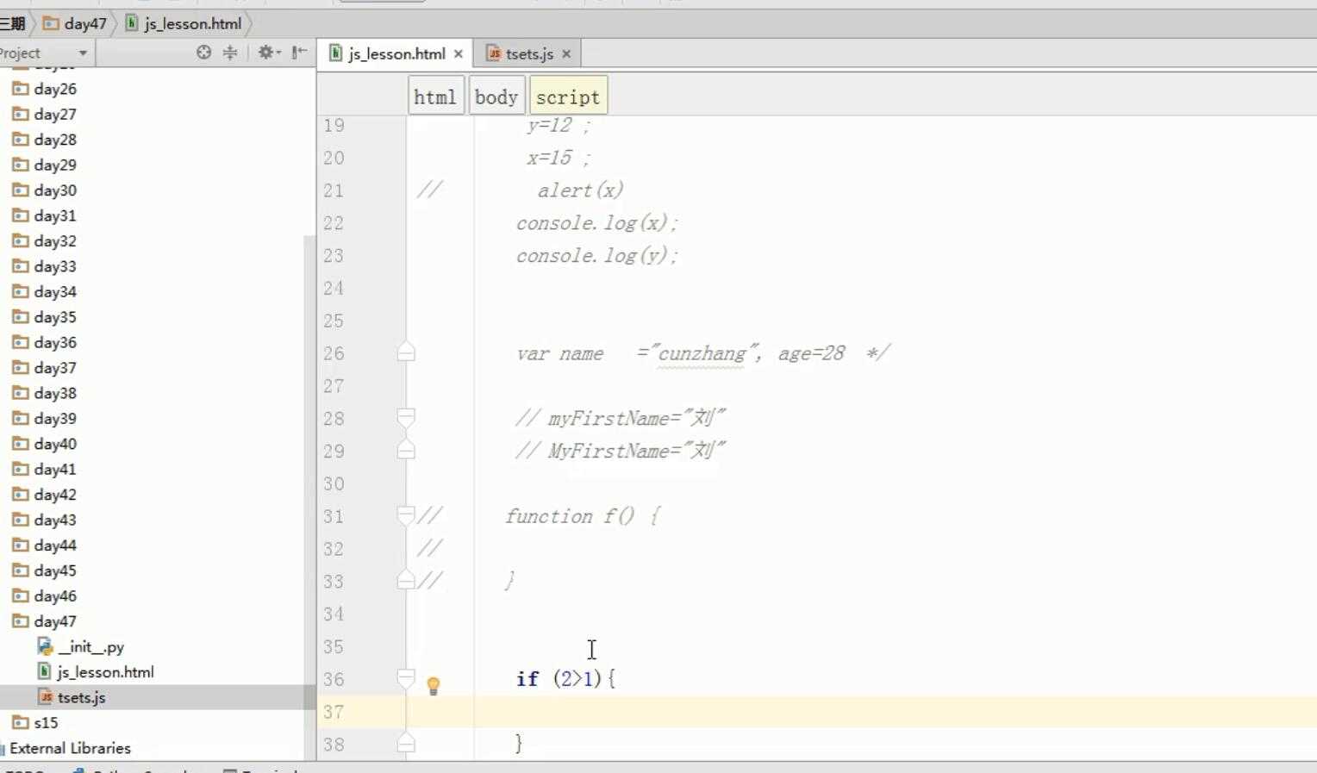Image resolution: width=1317 pixels, height=773 pixels.
Task: Select the day29 folder
Action: [55, 165]
